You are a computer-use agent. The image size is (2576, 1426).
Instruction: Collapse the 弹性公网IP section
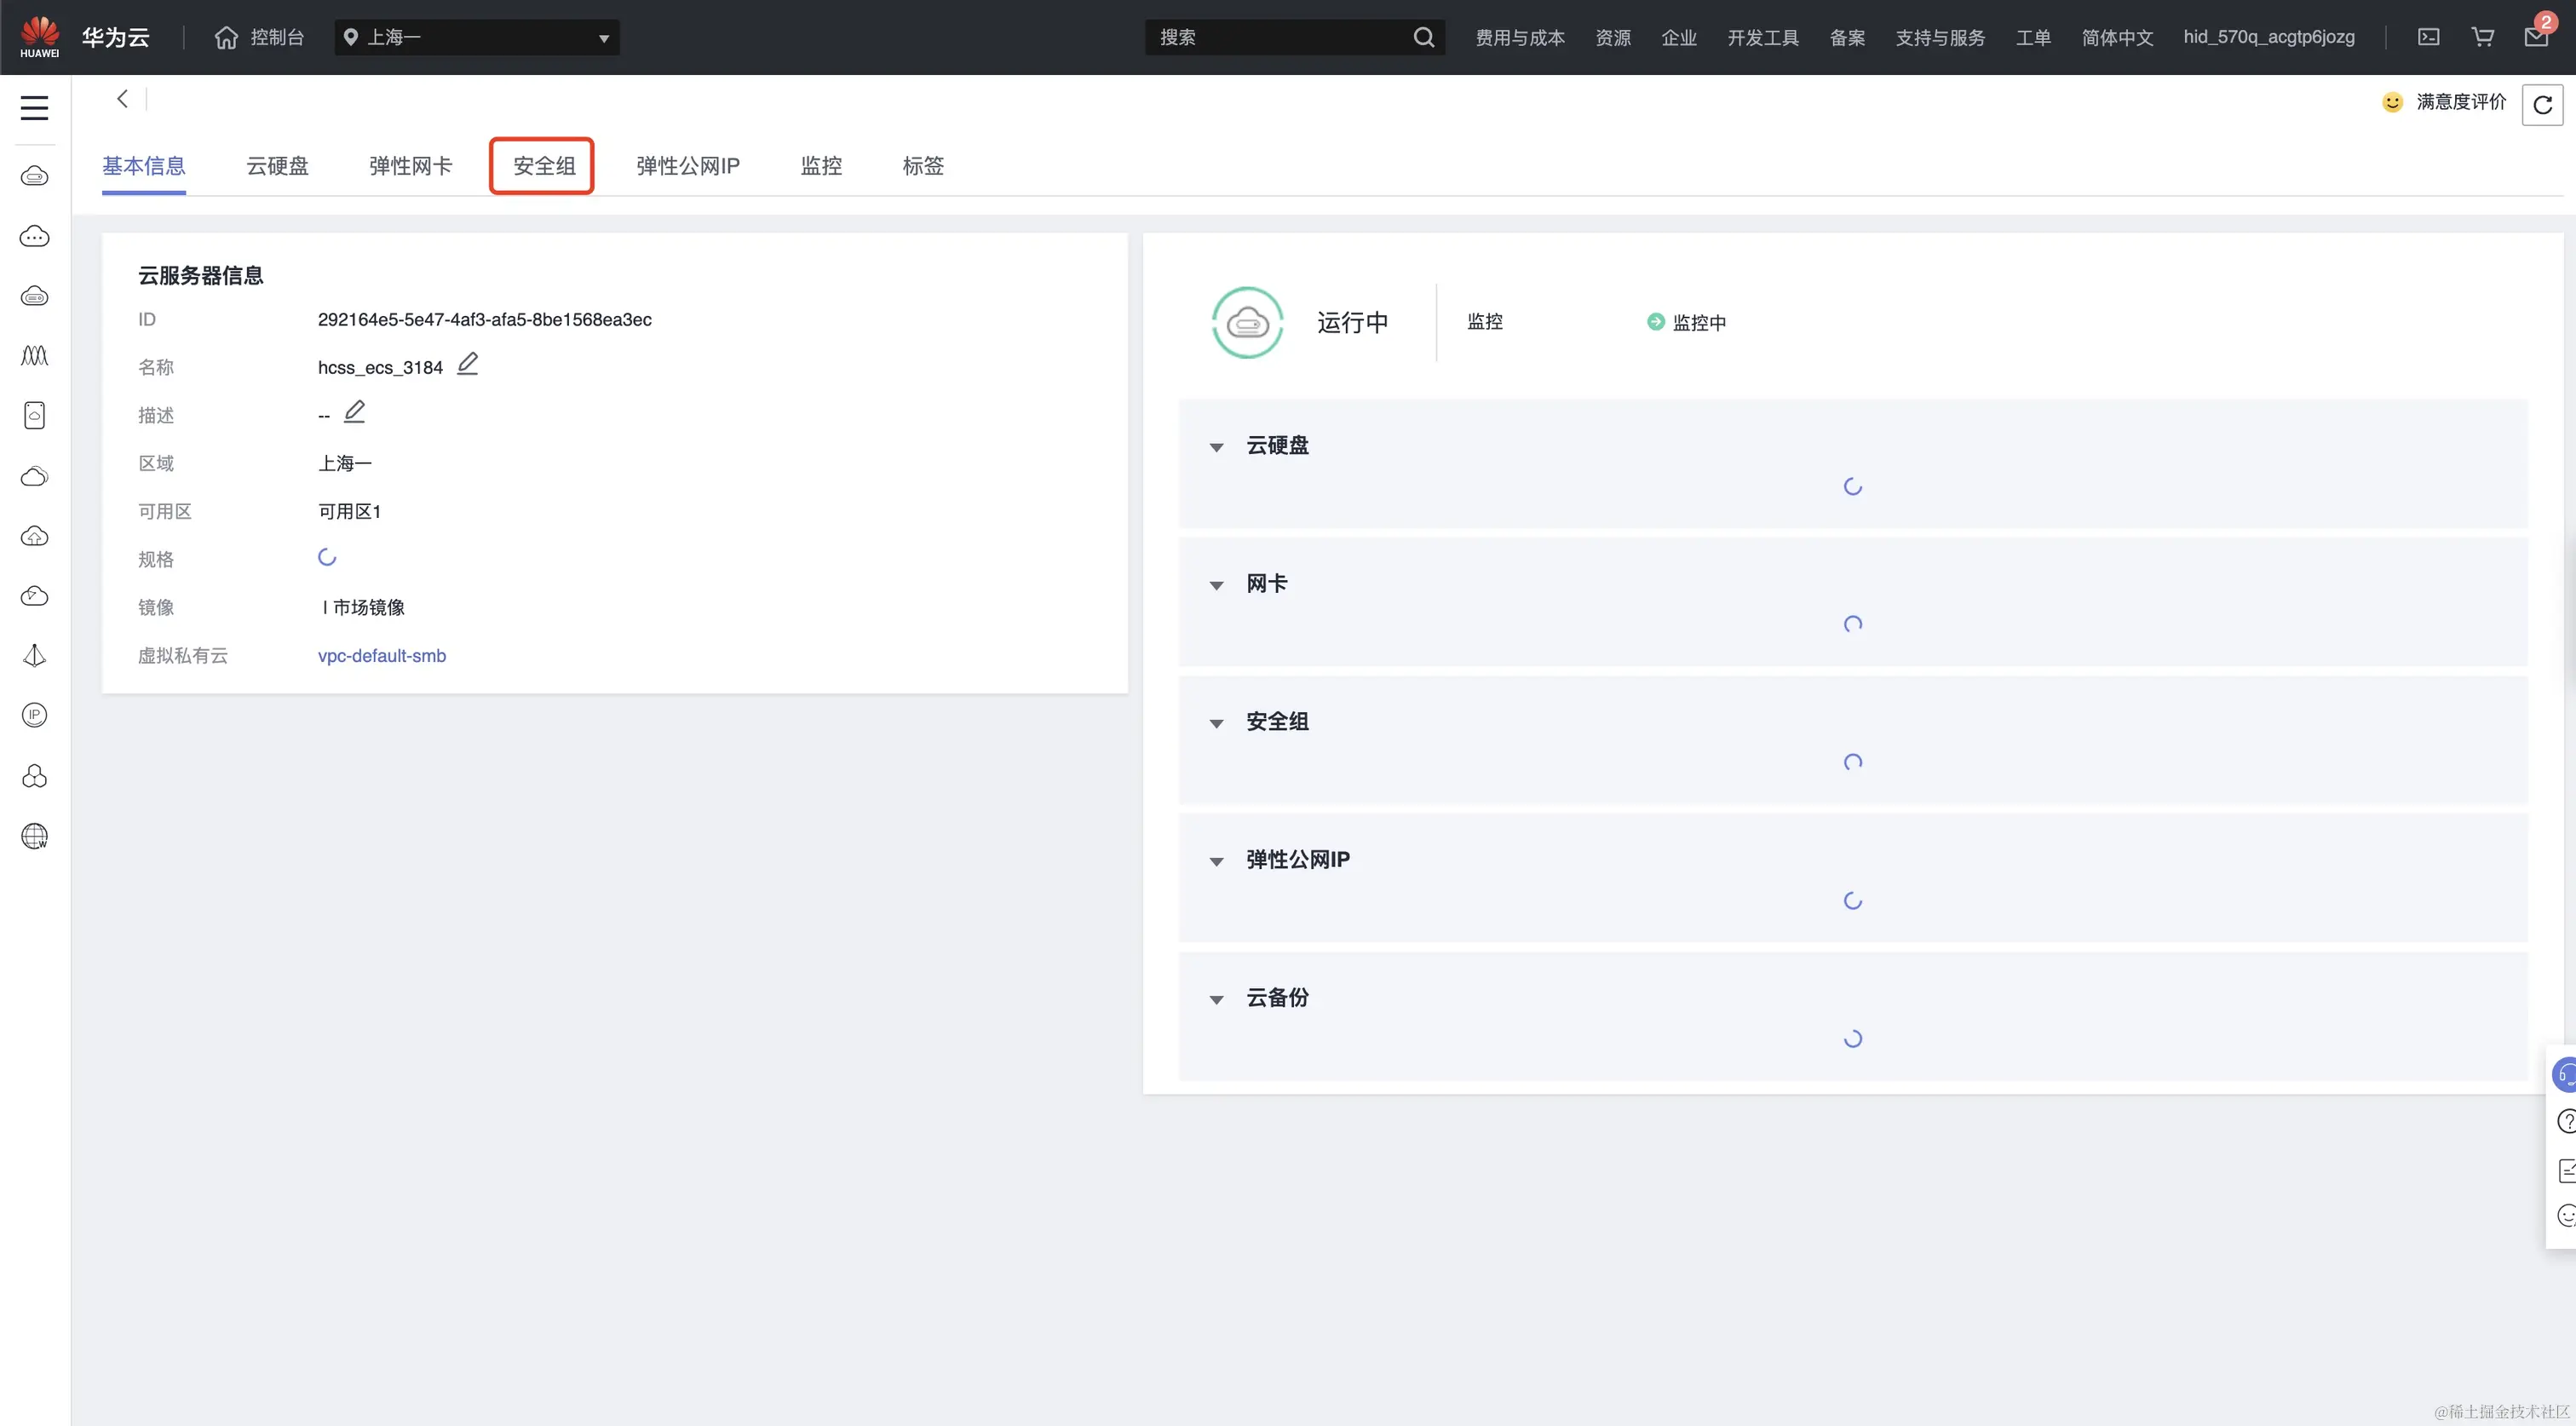pos(1216,861)
